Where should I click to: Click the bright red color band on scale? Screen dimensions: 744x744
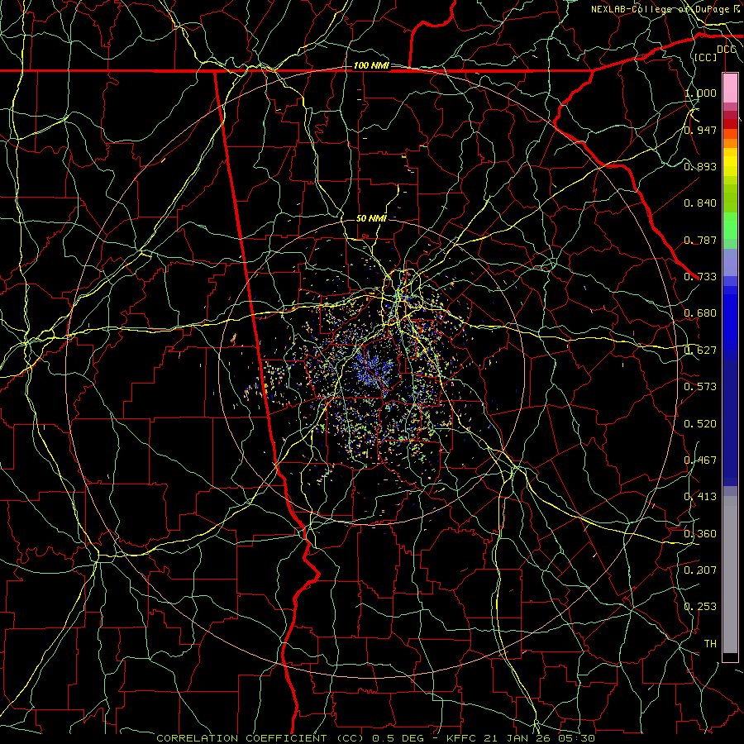(x=730, y=124)
